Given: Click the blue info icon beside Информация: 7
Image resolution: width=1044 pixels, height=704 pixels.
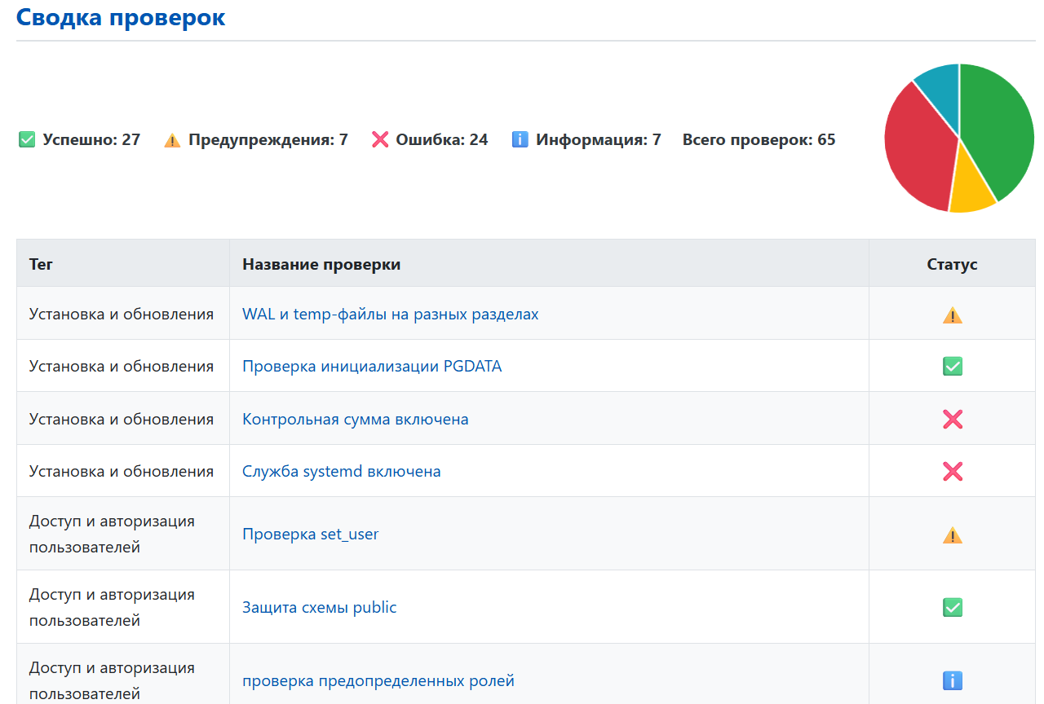Looking at the screenshot, I should coord(520,140).
